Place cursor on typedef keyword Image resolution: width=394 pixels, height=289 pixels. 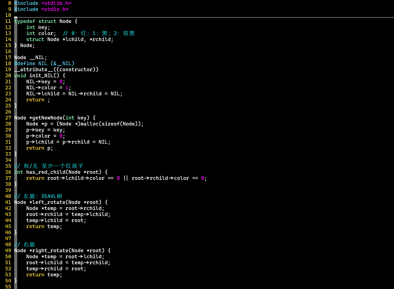point(25,21)
